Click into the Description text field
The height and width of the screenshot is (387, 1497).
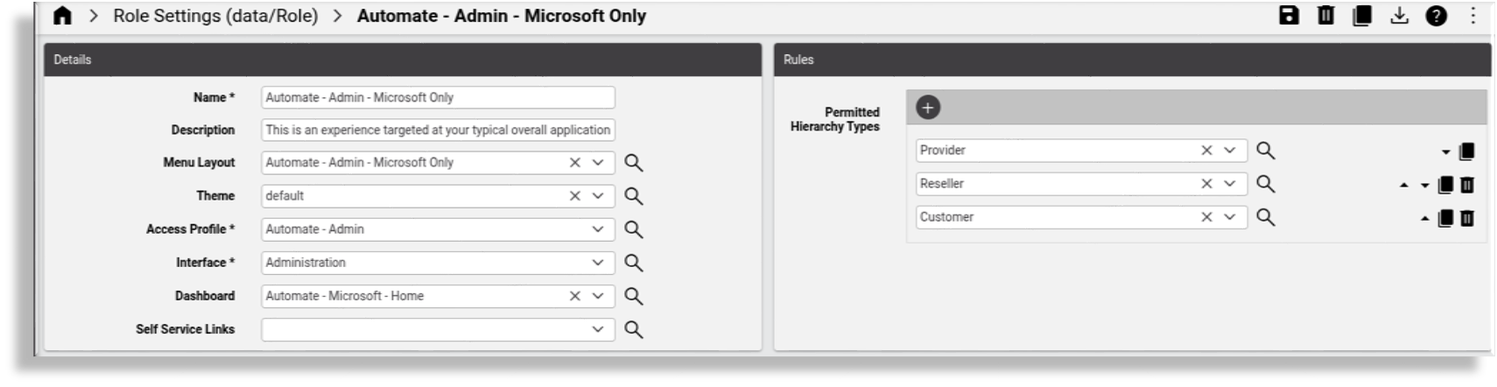438,130
